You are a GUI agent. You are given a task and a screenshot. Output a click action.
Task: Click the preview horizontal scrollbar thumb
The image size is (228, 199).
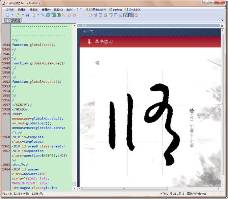(124, 189)
